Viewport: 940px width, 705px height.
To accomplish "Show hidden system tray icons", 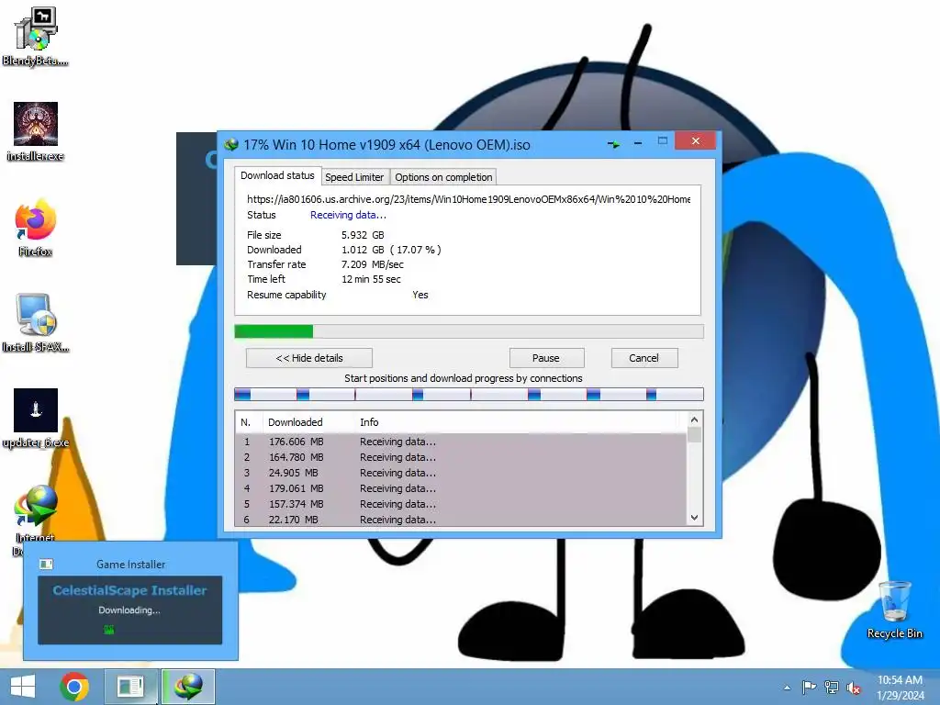I will (787, 688).
